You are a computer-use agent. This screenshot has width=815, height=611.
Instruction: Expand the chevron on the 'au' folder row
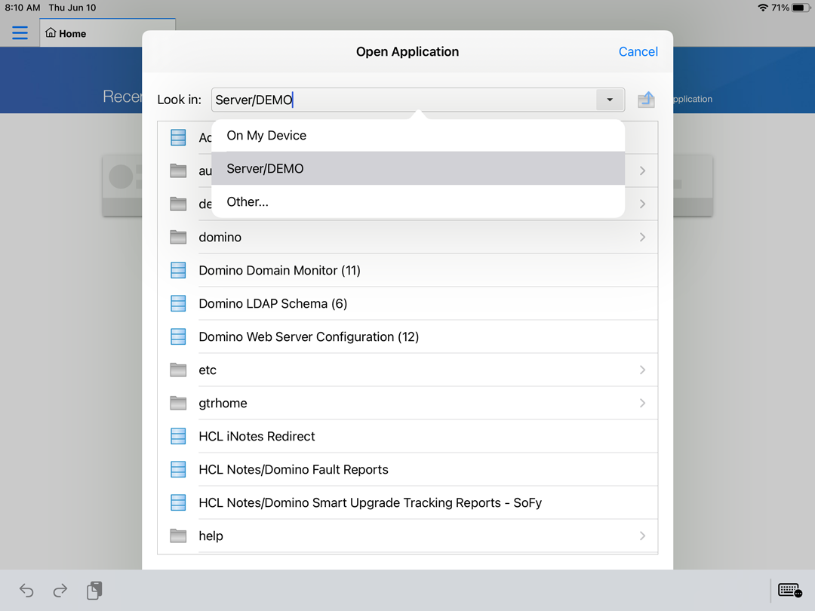click(x=642, y=170)
